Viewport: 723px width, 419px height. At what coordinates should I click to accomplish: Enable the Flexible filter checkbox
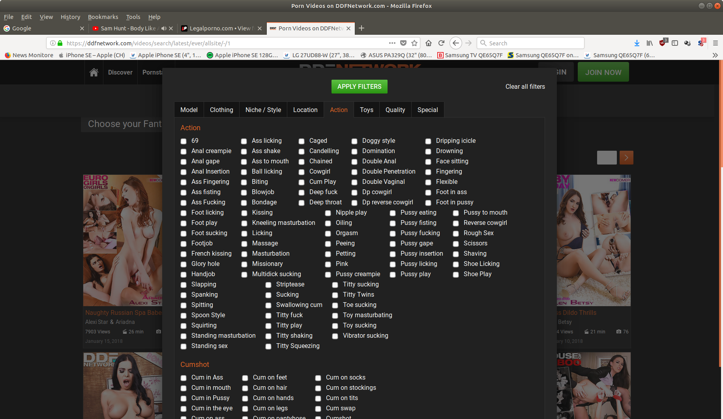coord(428,182)
